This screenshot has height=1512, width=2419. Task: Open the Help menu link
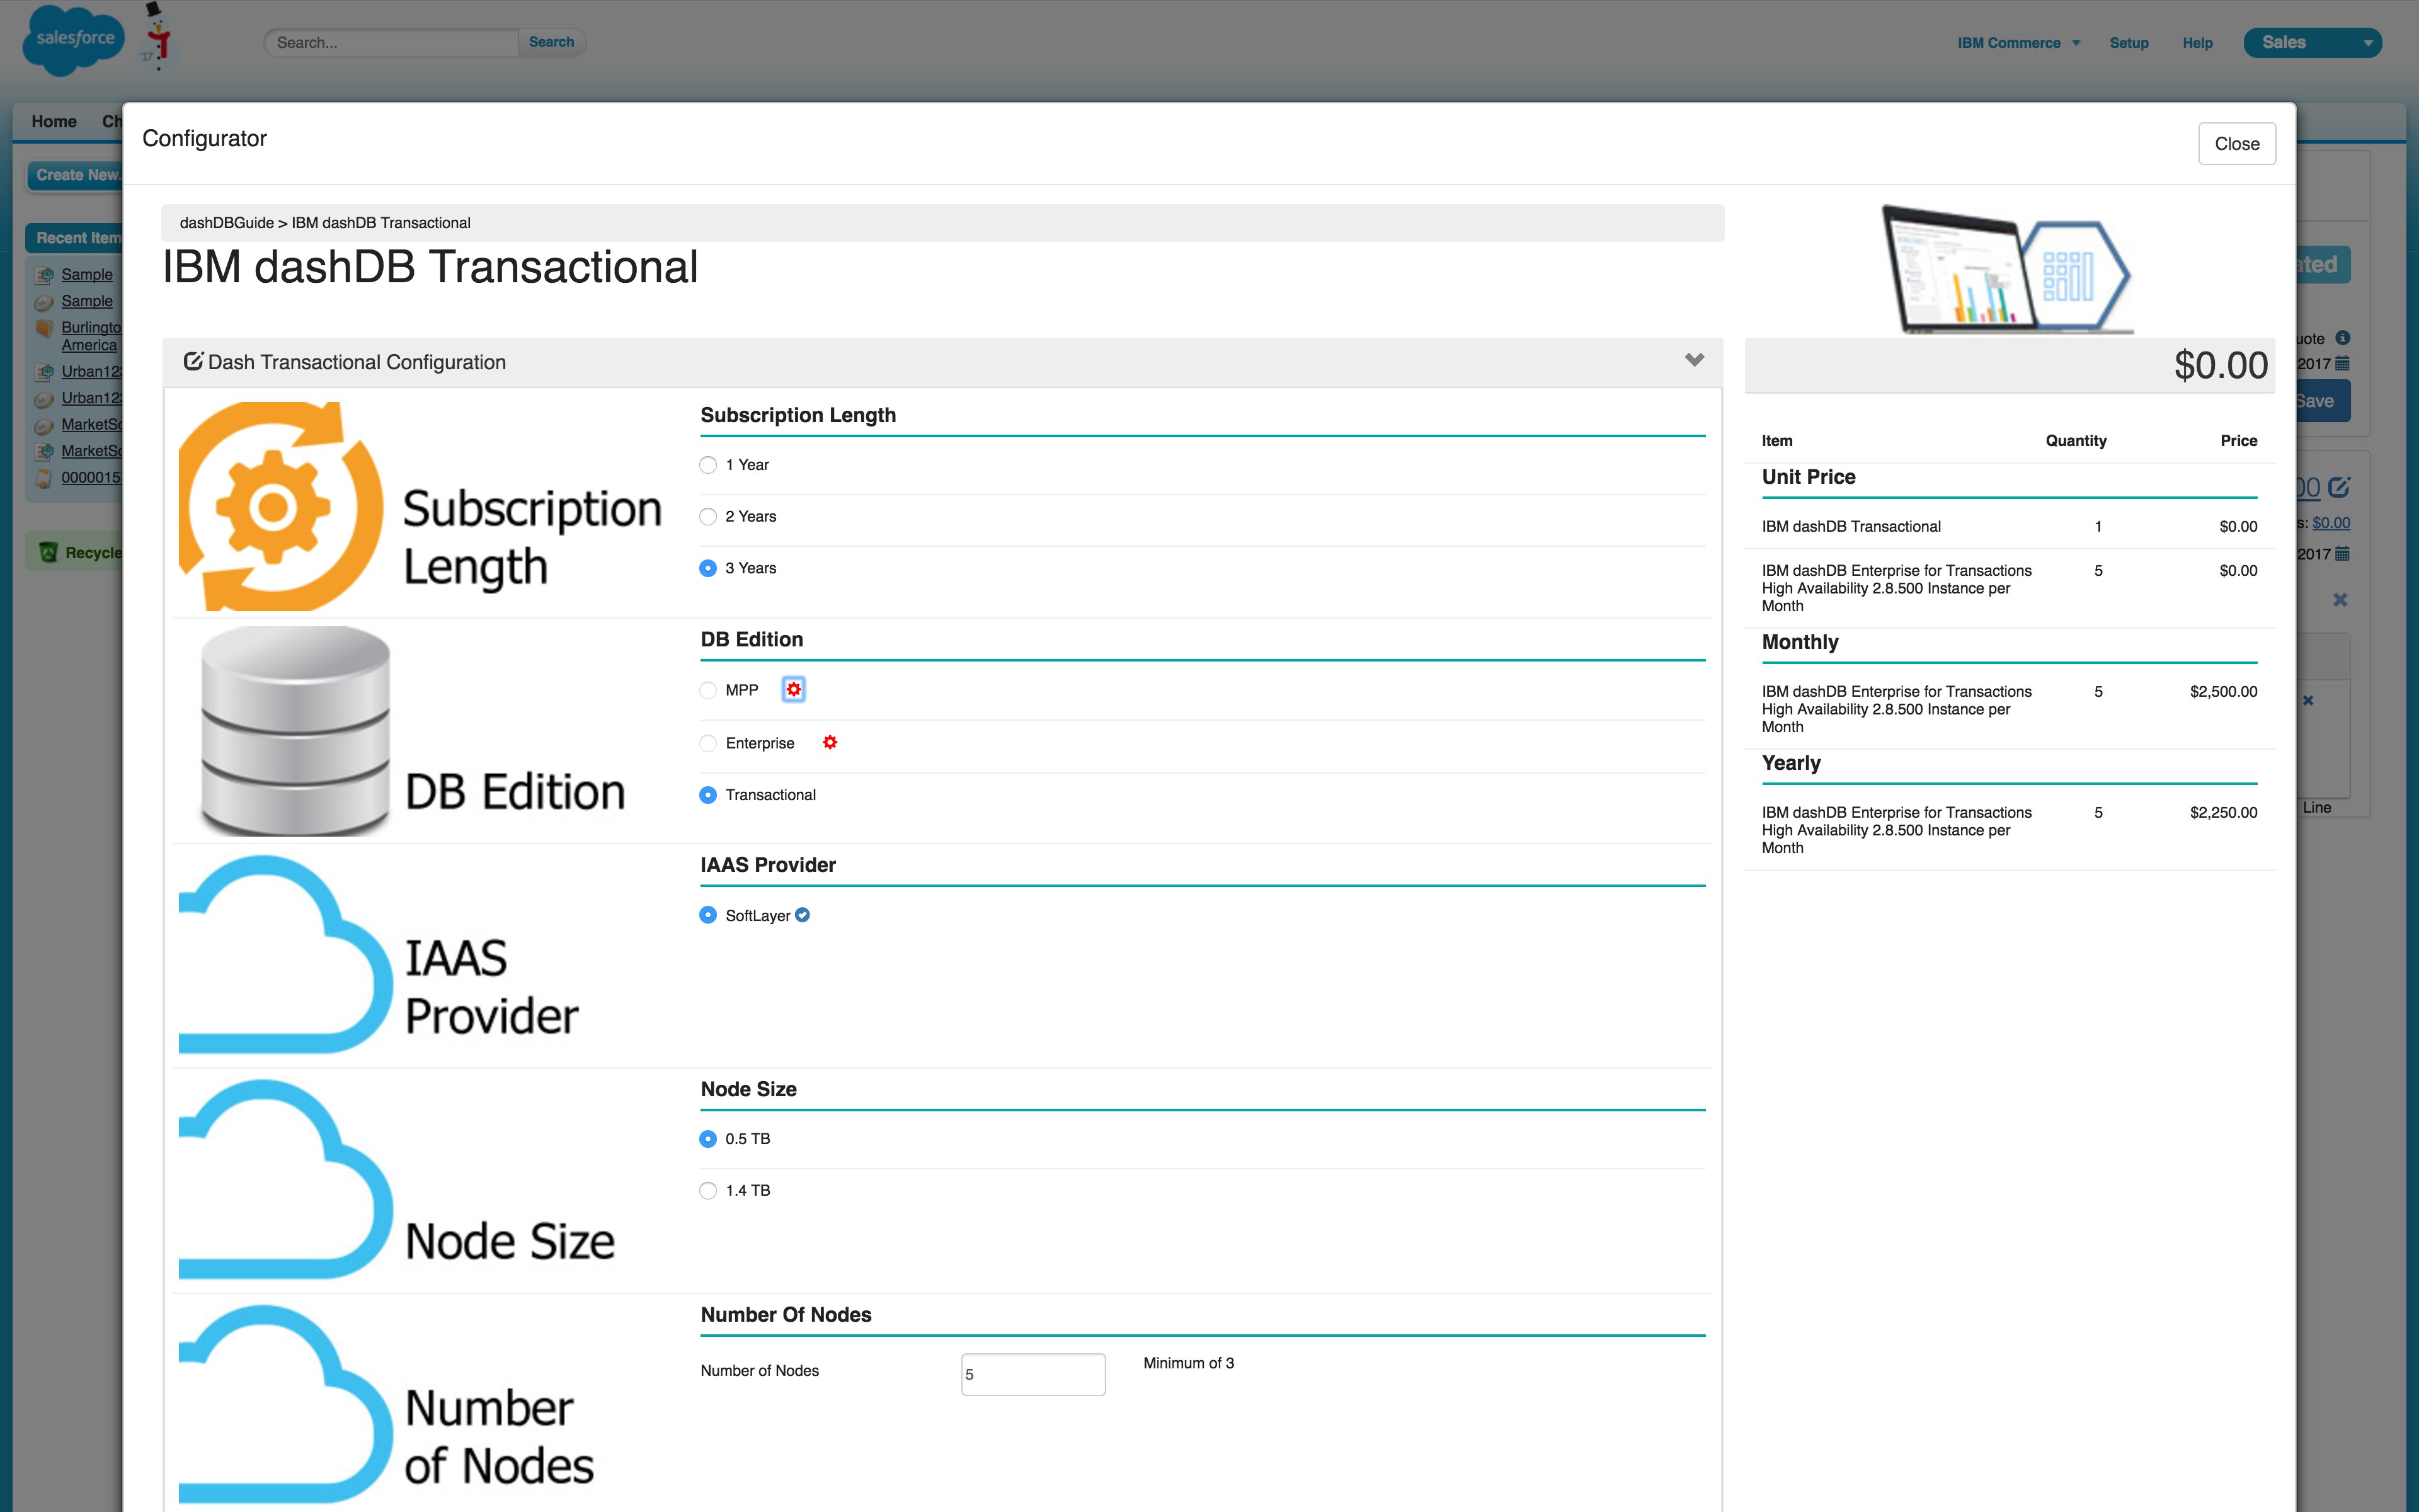coord(2197,43)
